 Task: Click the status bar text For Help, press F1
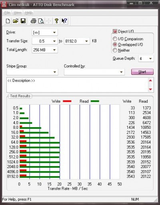[x=17, y=199]
